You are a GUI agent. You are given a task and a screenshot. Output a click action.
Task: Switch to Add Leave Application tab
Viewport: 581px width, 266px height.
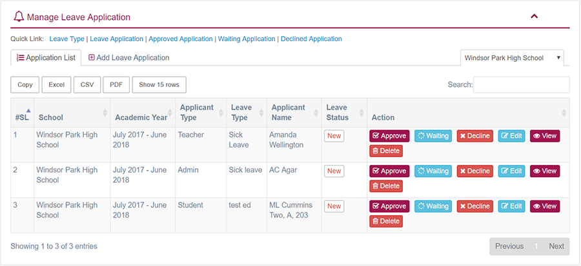click(128, 58)
